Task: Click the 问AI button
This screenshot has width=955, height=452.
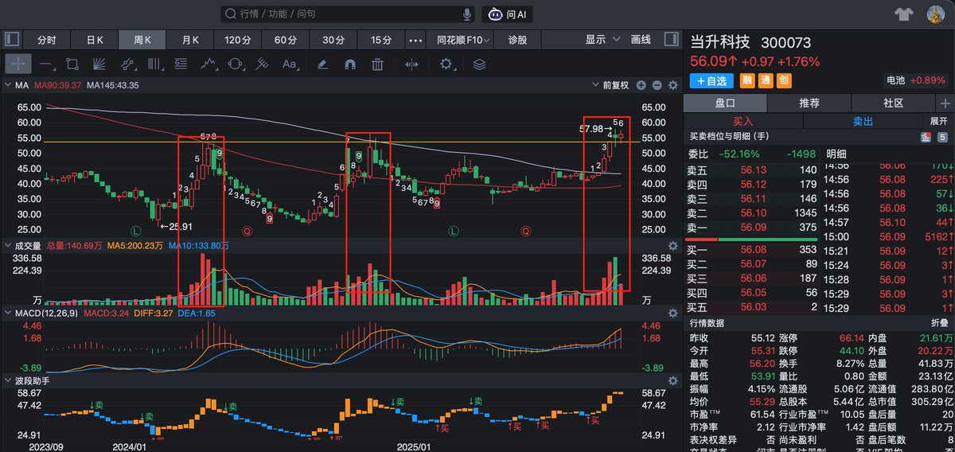Action: click(x=508, y=14)
